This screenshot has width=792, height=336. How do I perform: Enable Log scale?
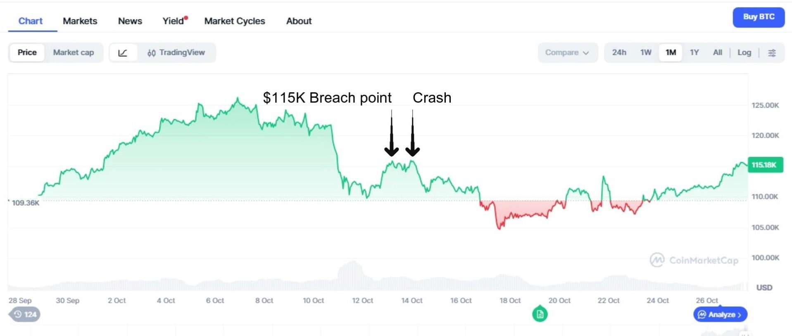tap(744, 53)
